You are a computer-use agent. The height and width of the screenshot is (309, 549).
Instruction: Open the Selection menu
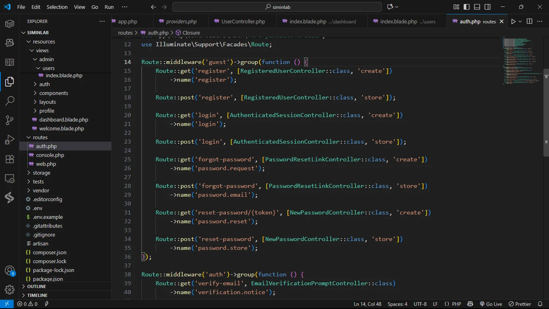[57, 7]
